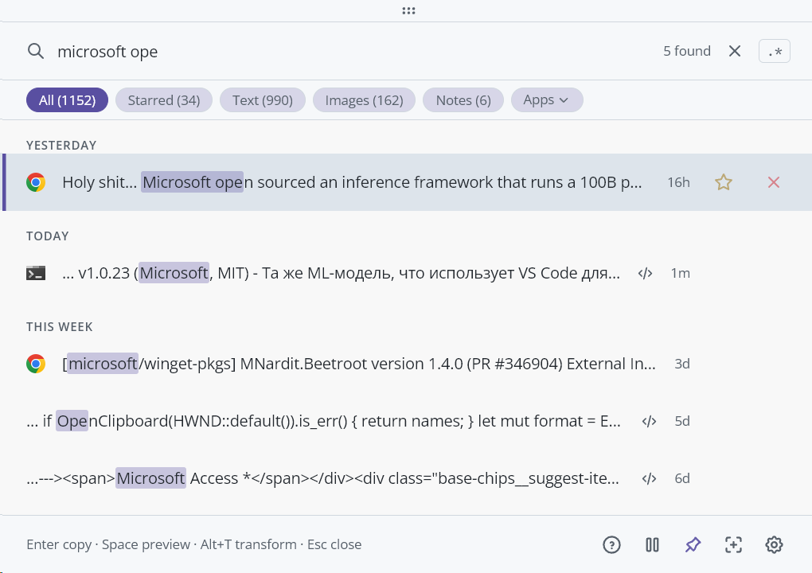Screen dimensions: 812x573
Task: Open the Starred items filter
Action: point(163,99)
